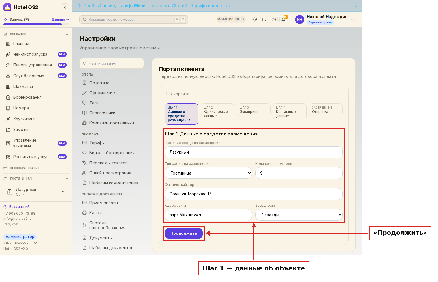Open Расписание услуг in the sidebar
This screenshot has height=282, width=438.
pos(36,157)
